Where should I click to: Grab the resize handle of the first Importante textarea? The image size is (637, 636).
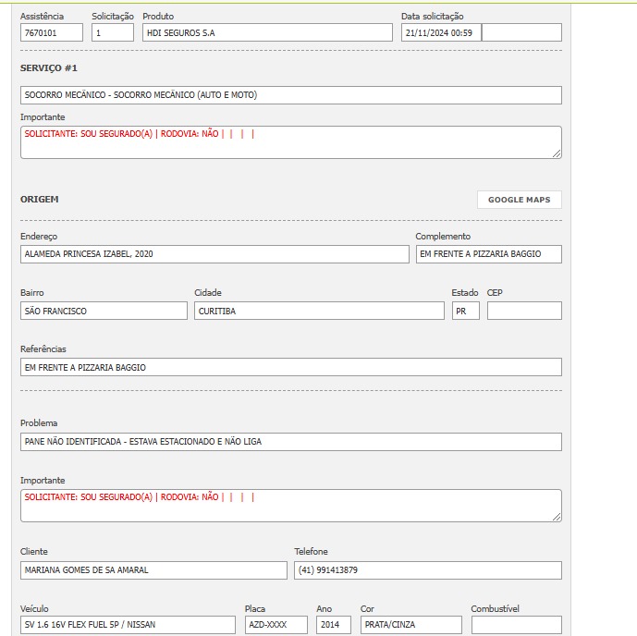(557, 153)
